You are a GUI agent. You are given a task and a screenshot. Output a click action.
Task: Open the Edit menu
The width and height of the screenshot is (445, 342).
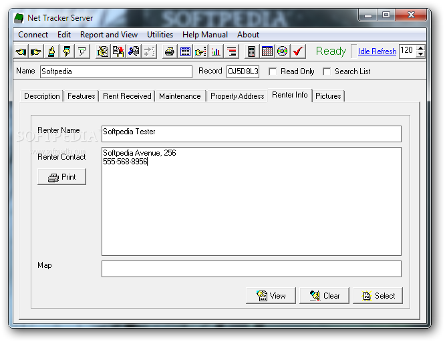click(x=64, y=35)
